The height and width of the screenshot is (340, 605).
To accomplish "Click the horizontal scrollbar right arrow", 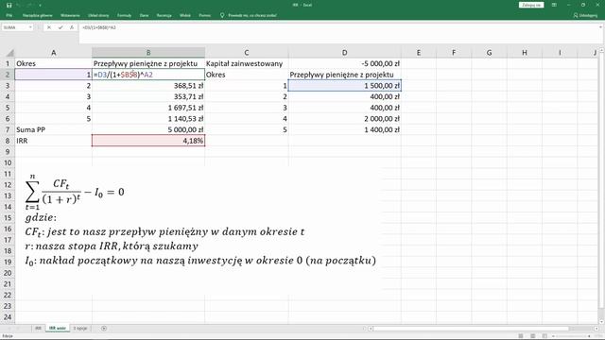I will click(596, 329).
